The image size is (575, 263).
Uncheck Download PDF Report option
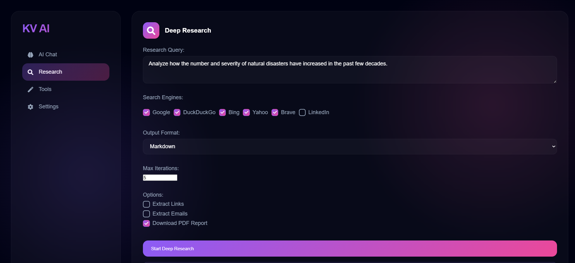(146, 223)
